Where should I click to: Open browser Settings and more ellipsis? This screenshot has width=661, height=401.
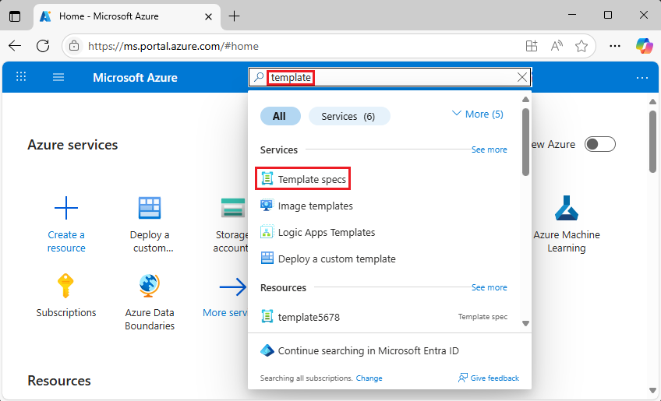[615, 46]
